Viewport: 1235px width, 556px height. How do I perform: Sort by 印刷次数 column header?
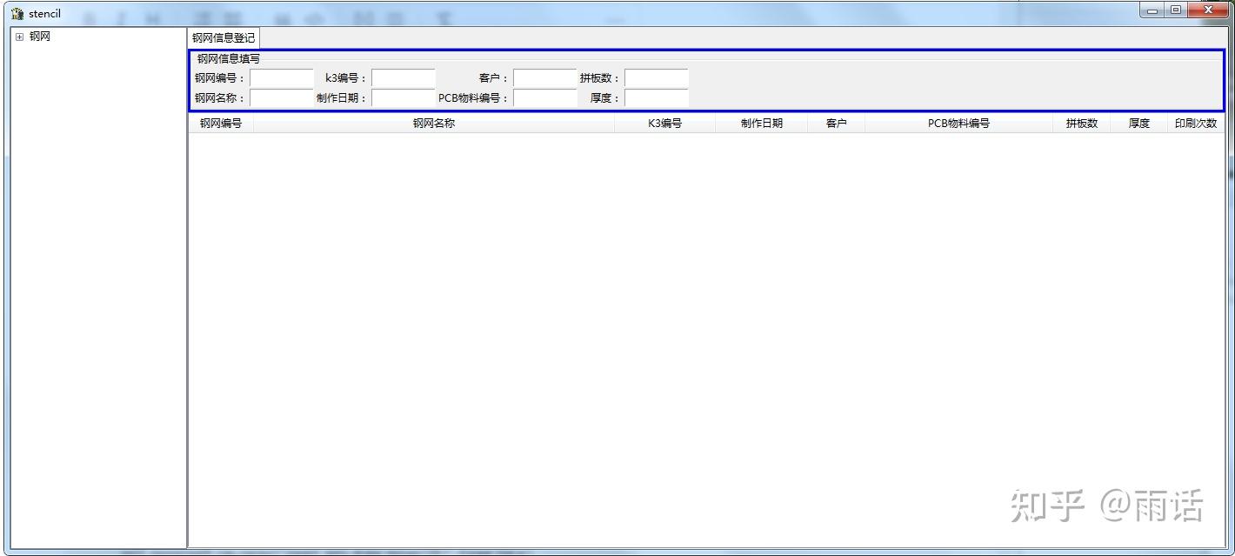[x=1196, y=124]
